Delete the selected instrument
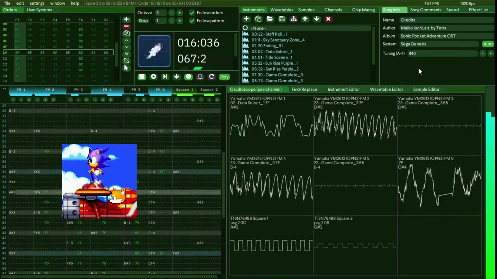This screenshot has height=279, width=497. (x=328, y=19)
